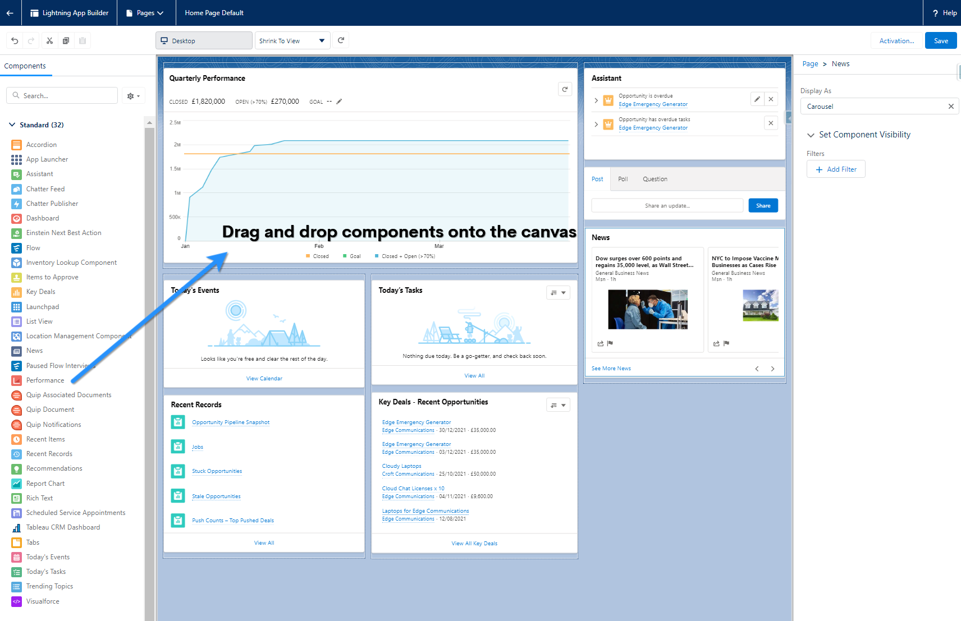The width and height of the screenshot is (961, 621).
Task: Switch to the Poll tab
Action: [623, 180]
